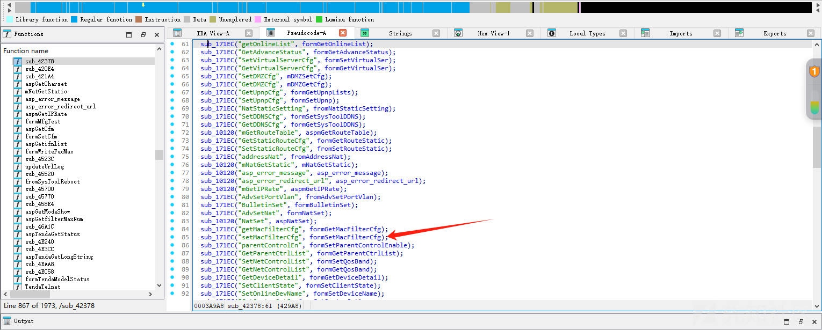Image resolution: width=822 pixels, height=330 pixels.
Task: Toggle the breakpoint dot on line 61
Action: pyautogui.click(x=172, y=44)
